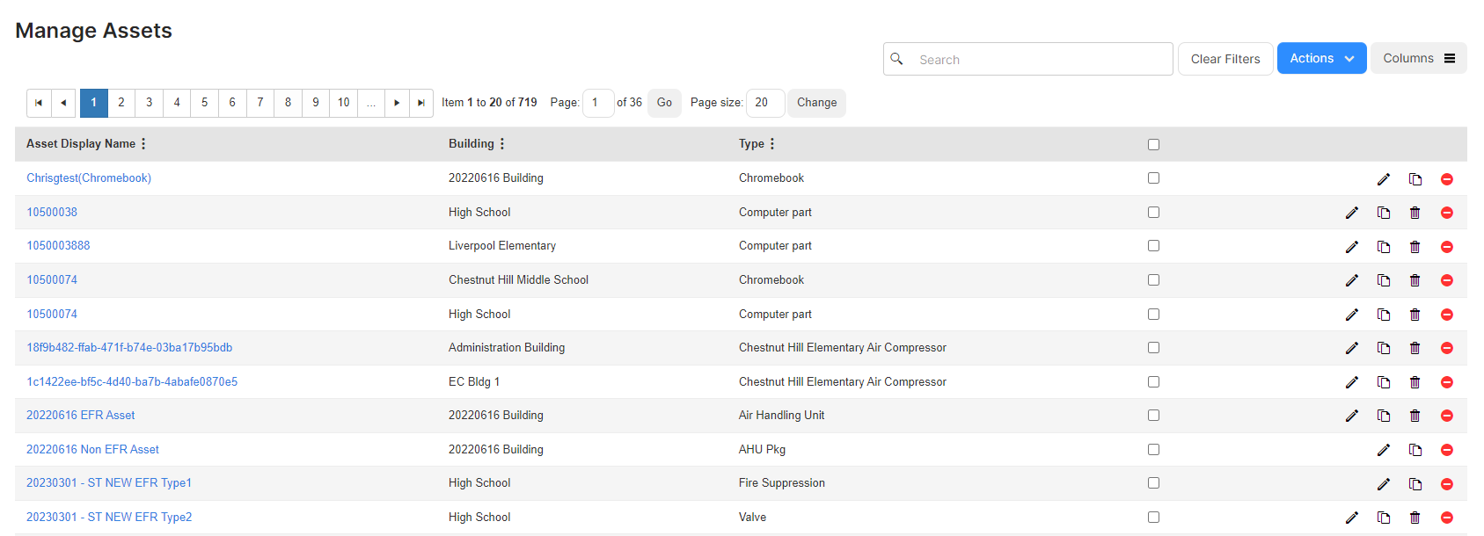Image resolution: width=1484 pixels, height=536 pixels.
Task: Delete asset 10500038 with the trash icon
Action: click(1415, 213)
